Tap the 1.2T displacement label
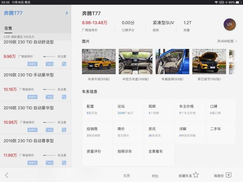Viewport: 243px width, 182px height. [x=187, y=23]
